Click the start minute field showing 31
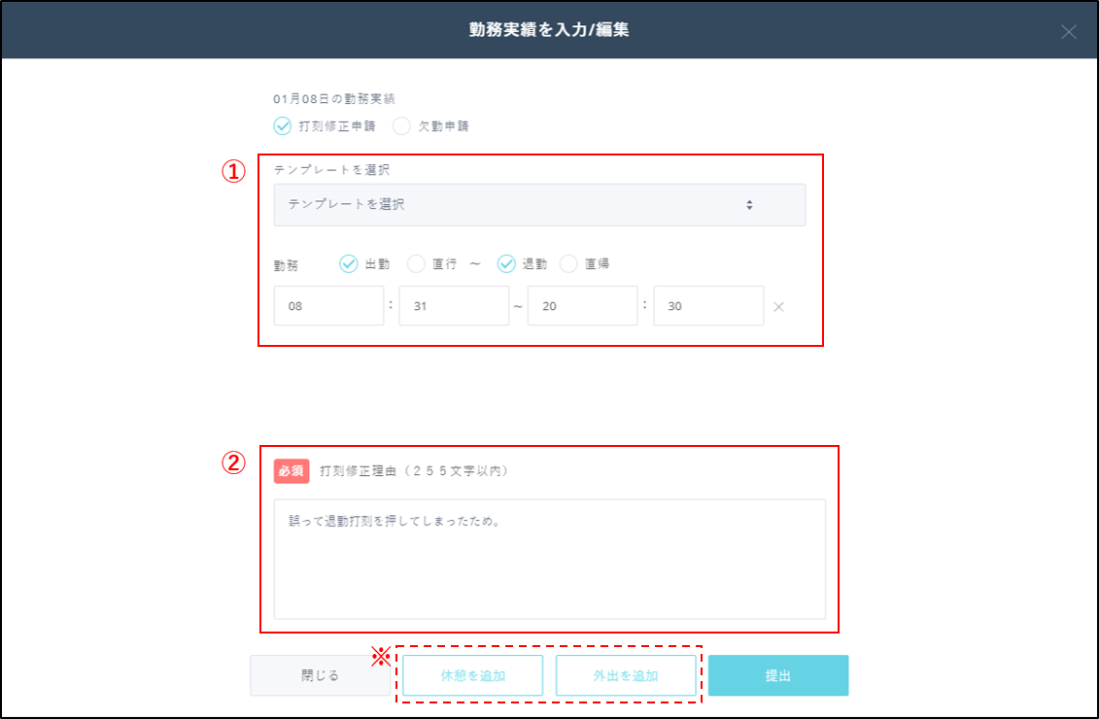The image size is (1099, 719). click(x=454, y=305)
